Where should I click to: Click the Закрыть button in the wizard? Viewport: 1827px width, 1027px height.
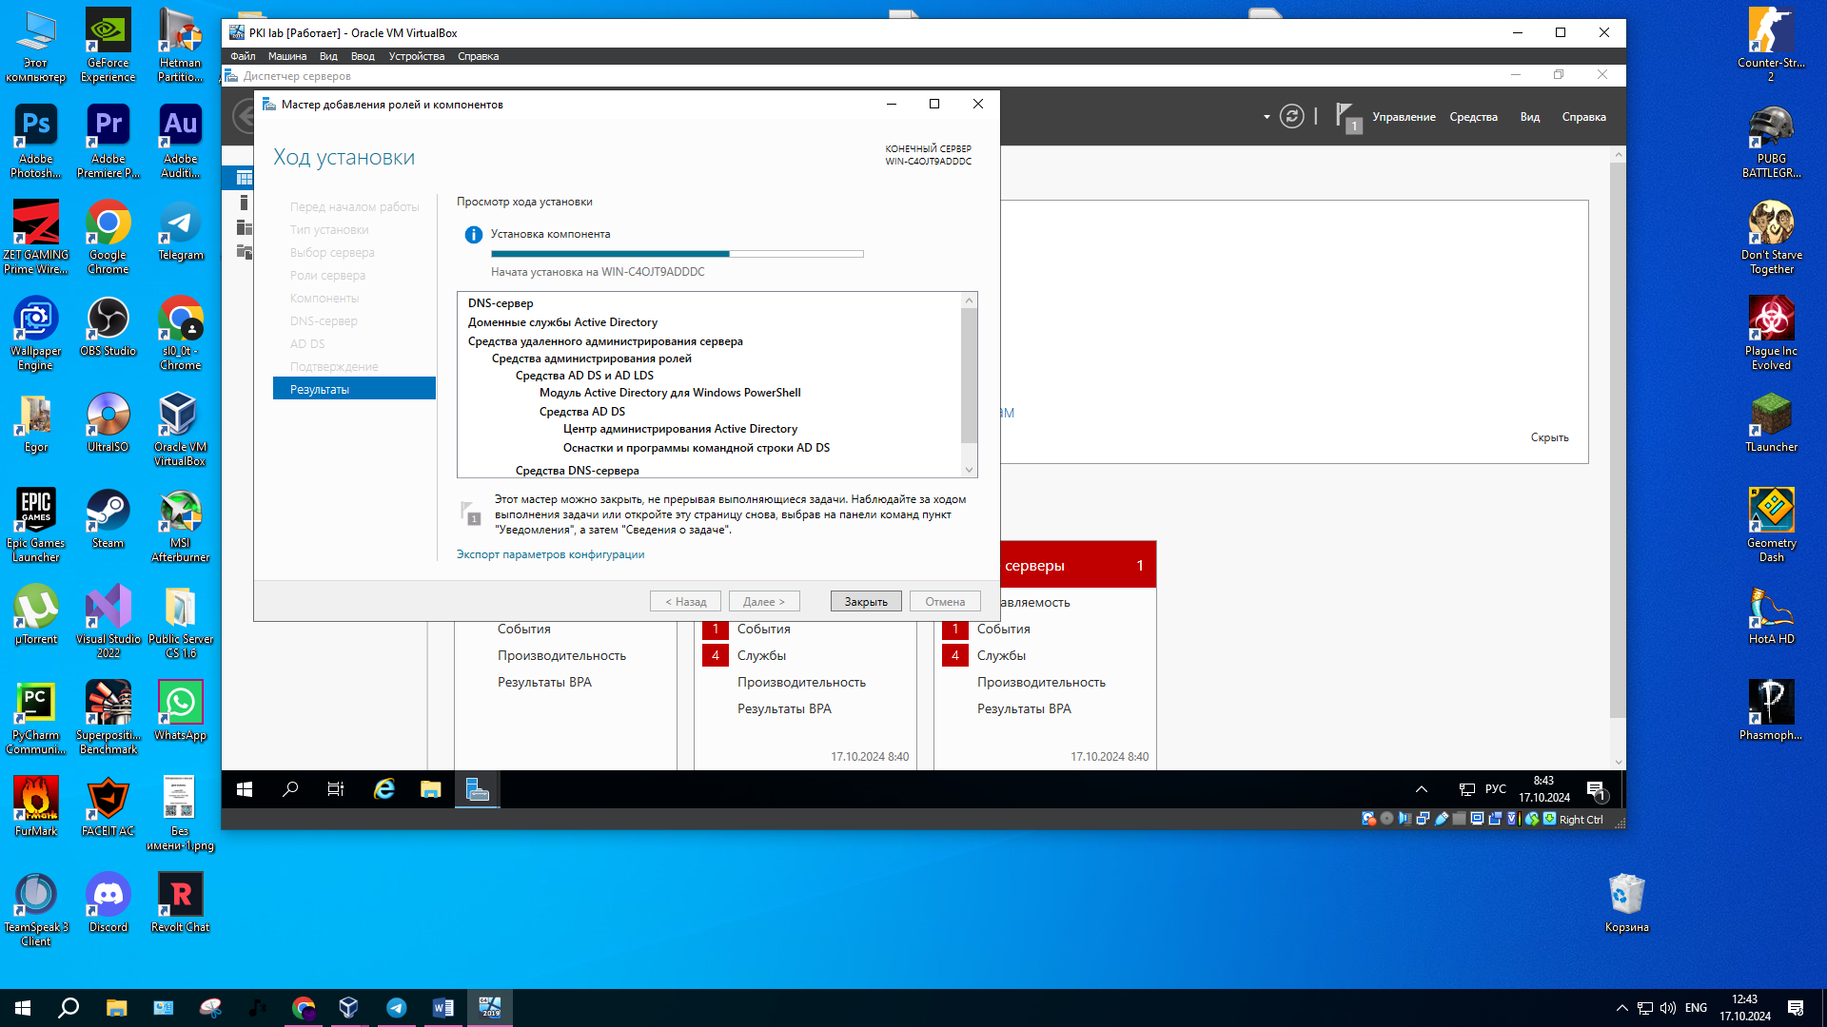tap(866, 602)
